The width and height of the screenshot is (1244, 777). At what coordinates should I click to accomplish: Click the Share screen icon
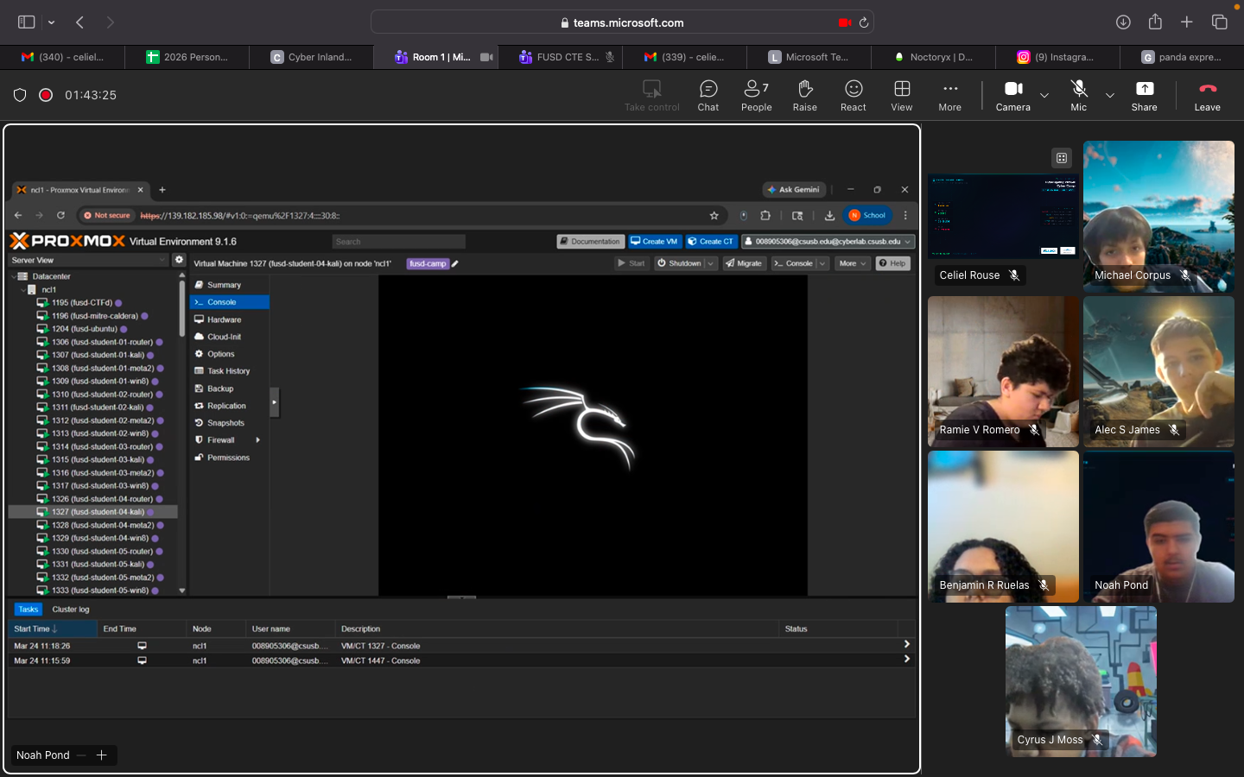[x=1144, y=95]
